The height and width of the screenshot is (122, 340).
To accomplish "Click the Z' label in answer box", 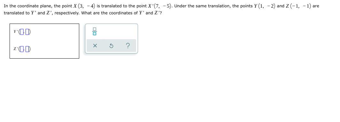I will (15, 49).
